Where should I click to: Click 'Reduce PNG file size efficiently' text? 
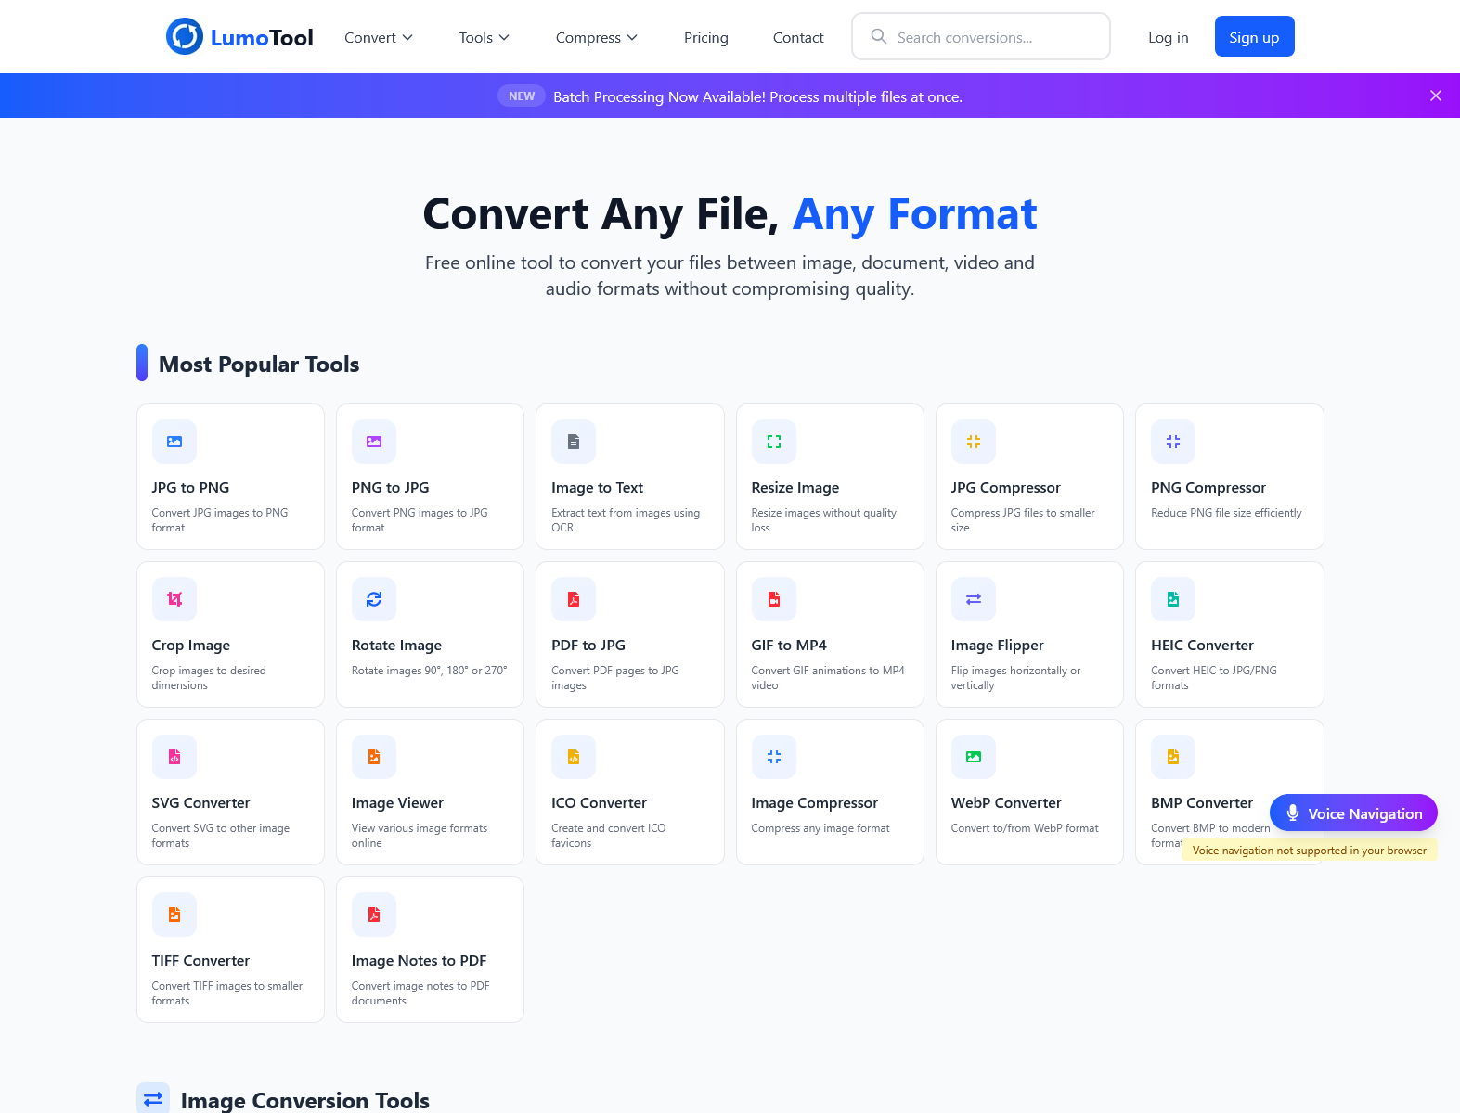tap(1226, 513)
